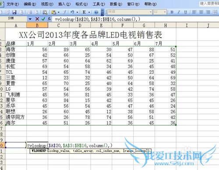Click the 7月 header cell
This screenshot has height=170, width=219.
pyautogui.click(x=166, y=43)
